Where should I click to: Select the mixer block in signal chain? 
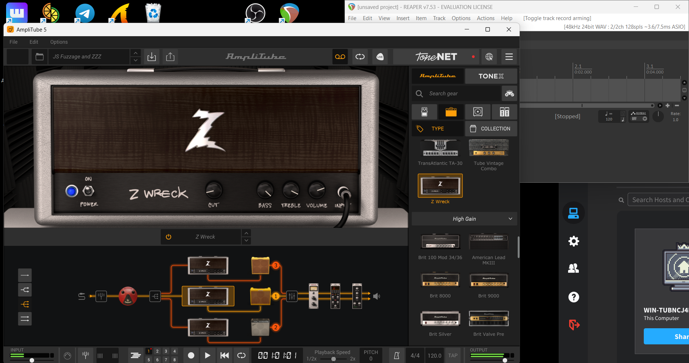[292, 296]
